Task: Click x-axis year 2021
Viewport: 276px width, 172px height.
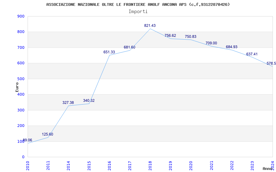Action: click(x=211, y=165)
